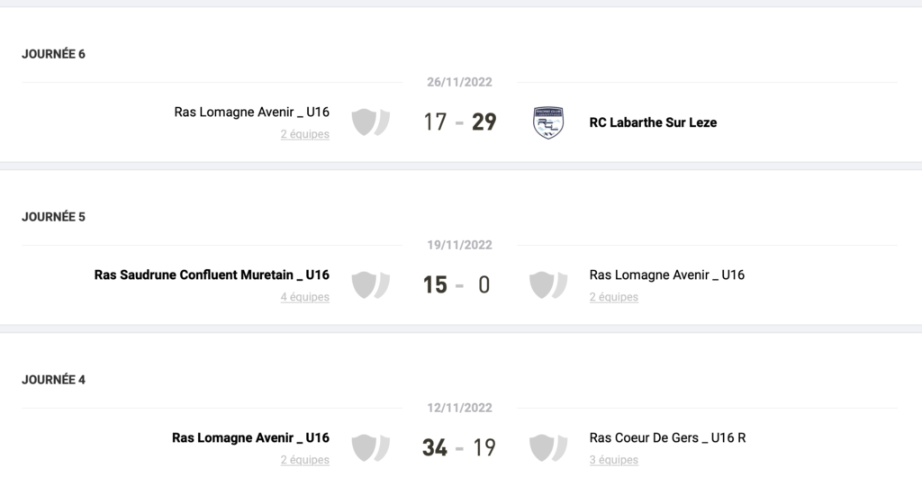Open Ras Lomagne Avenir _ U16 in Journée 5
This screenshot has width=922, height=486.
pyautogui.click(x=667, y=274)
